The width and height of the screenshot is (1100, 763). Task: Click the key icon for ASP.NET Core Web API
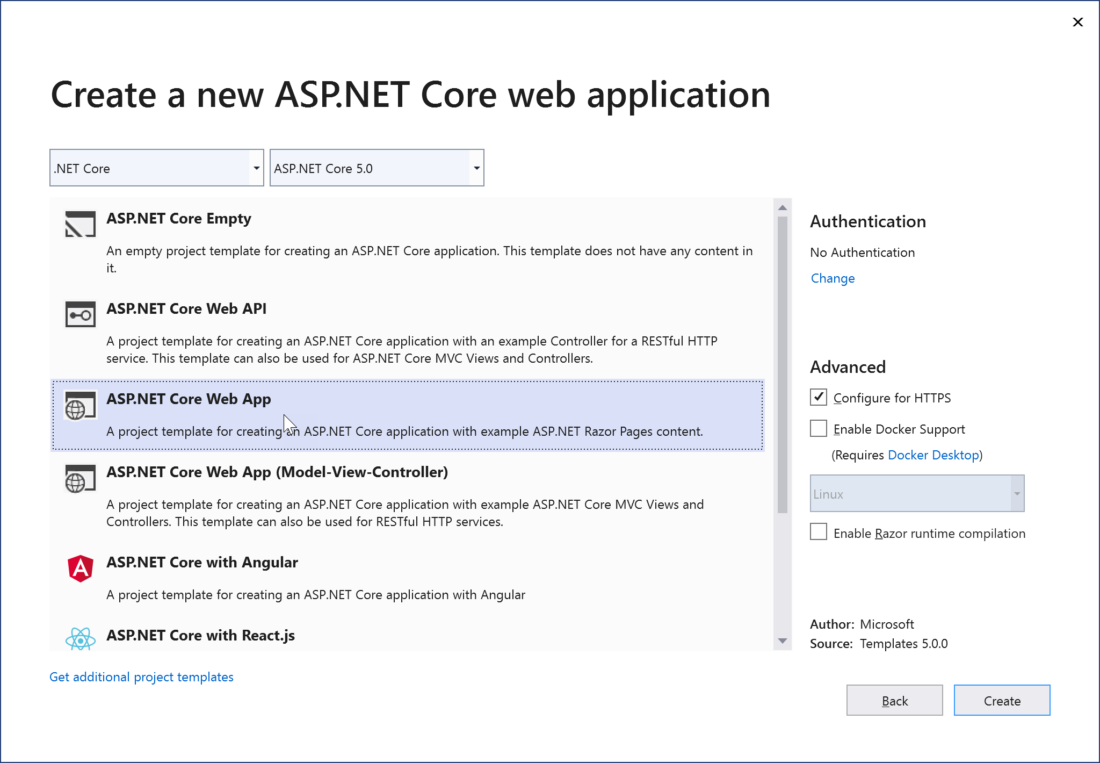point(79,315)
